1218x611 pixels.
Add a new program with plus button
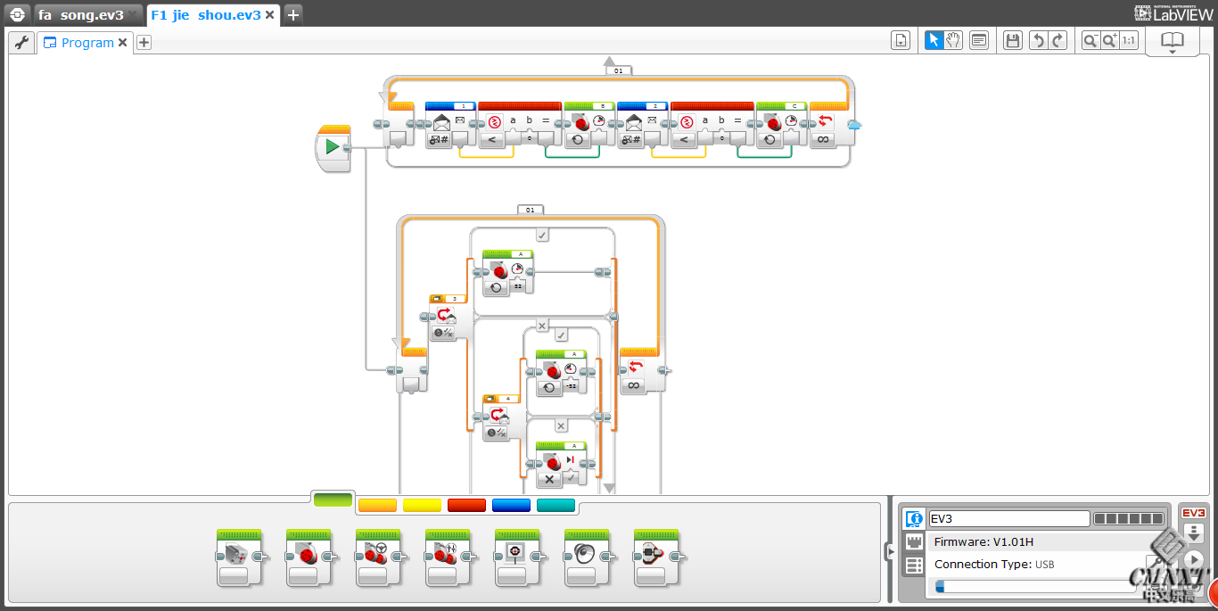click(144, 42)
